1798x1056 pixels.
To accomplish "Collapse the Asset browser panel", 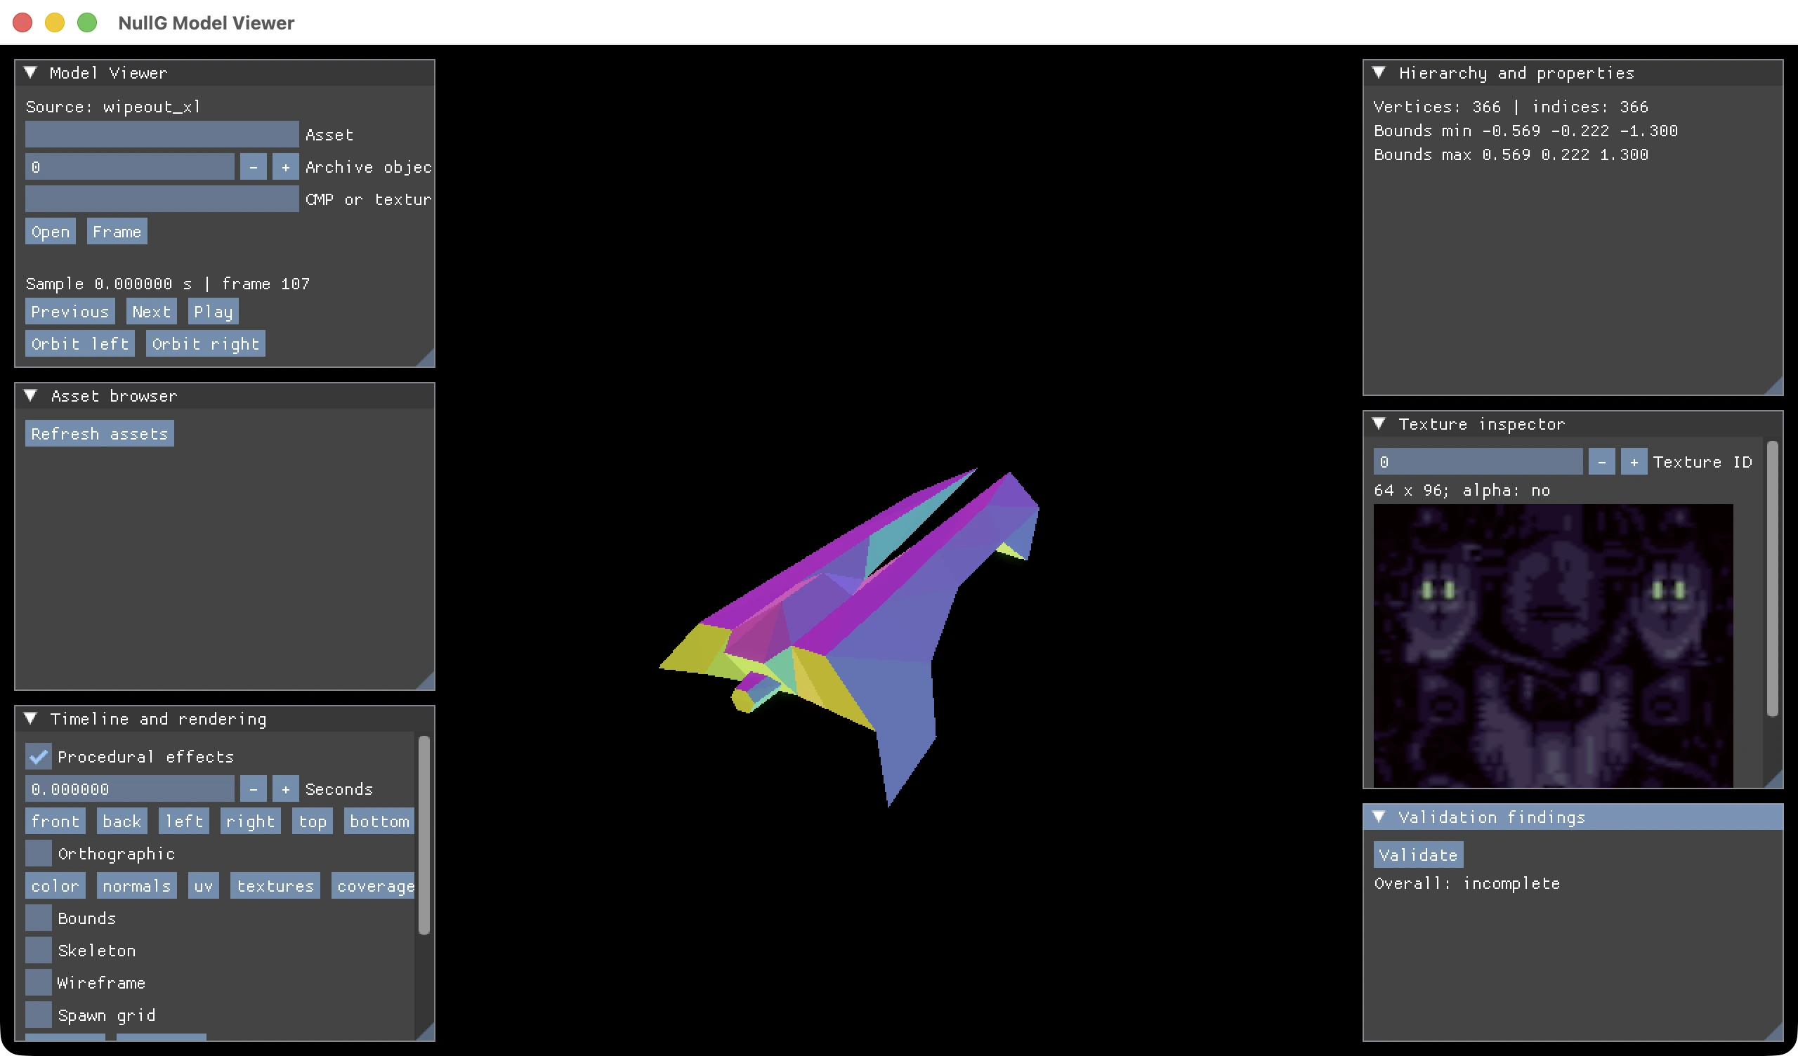I will [31, 396].
